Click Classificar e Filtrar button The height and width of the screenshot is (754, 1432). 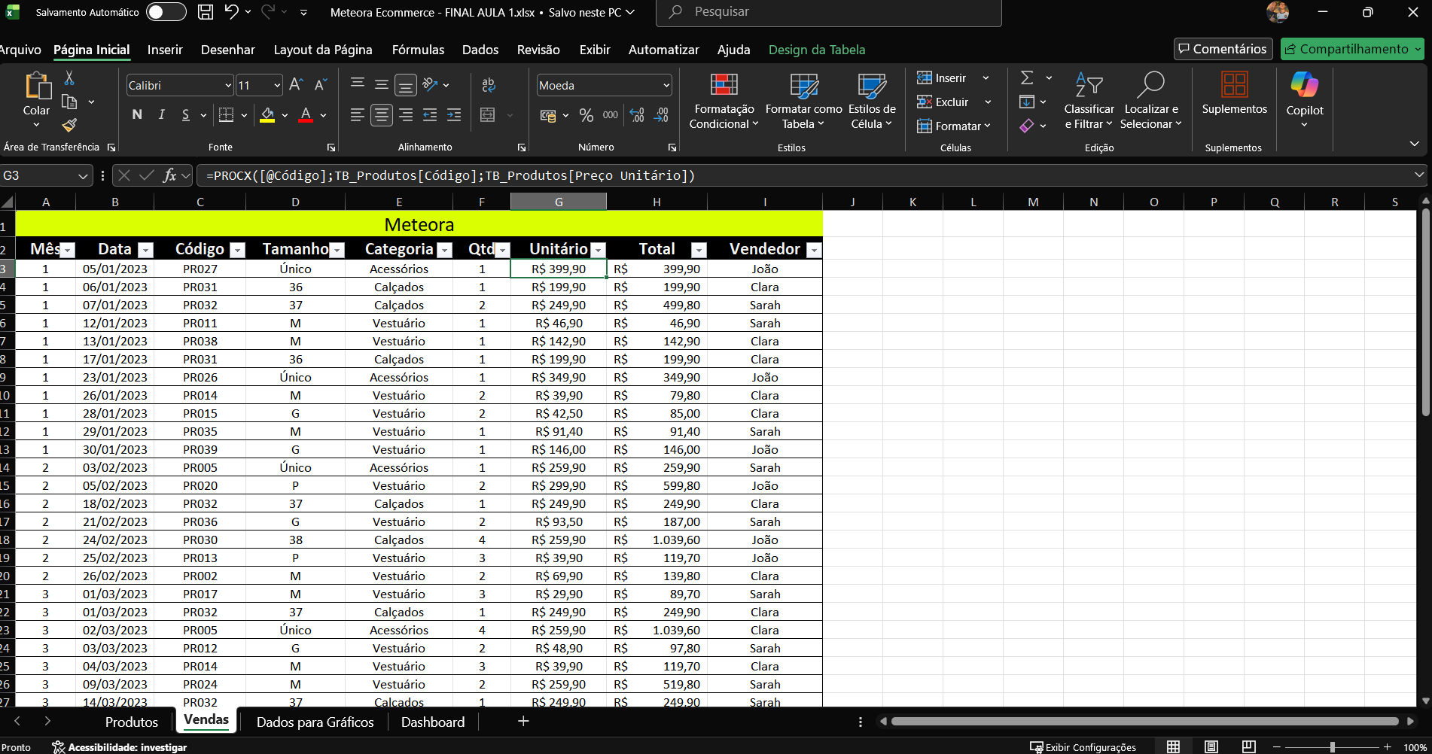pos(1089,101)
